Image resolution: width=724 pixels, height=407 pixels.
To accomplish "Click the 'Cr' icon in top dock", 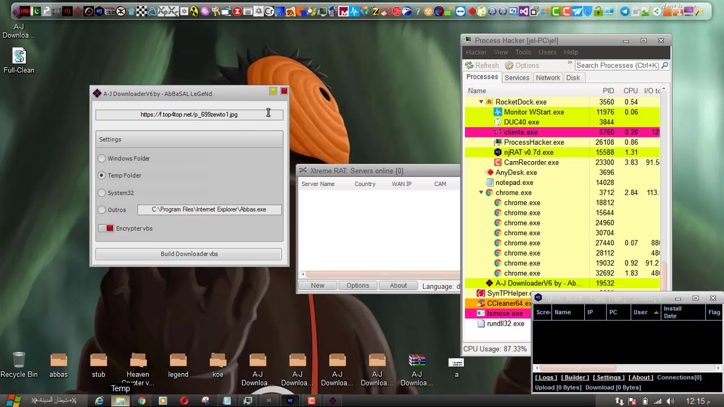I will click(x=269, y=11).
